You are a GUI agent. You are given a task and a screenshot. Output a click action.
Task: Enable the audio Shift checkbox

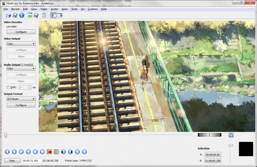click(x=8, y=87)
